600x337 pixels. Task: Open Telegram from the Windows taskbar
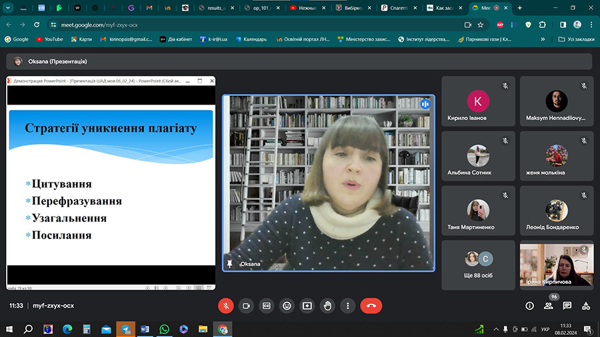125,329
